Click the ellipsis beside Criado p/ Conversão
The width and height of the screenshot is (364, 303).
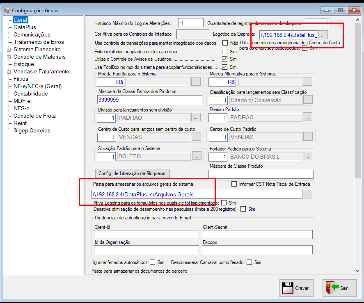coord(308,100)
